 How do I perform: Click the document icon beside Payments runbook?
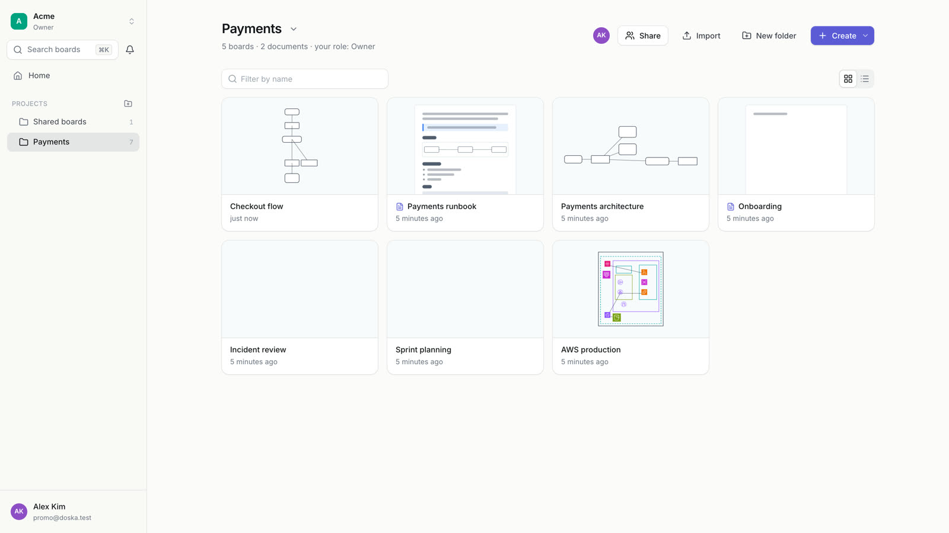point(400,207)
